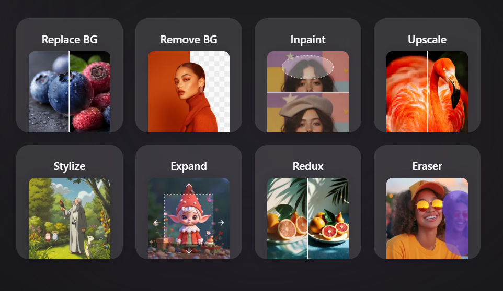
Task: Open the Stylize tool card
Action: coord(70,202)
